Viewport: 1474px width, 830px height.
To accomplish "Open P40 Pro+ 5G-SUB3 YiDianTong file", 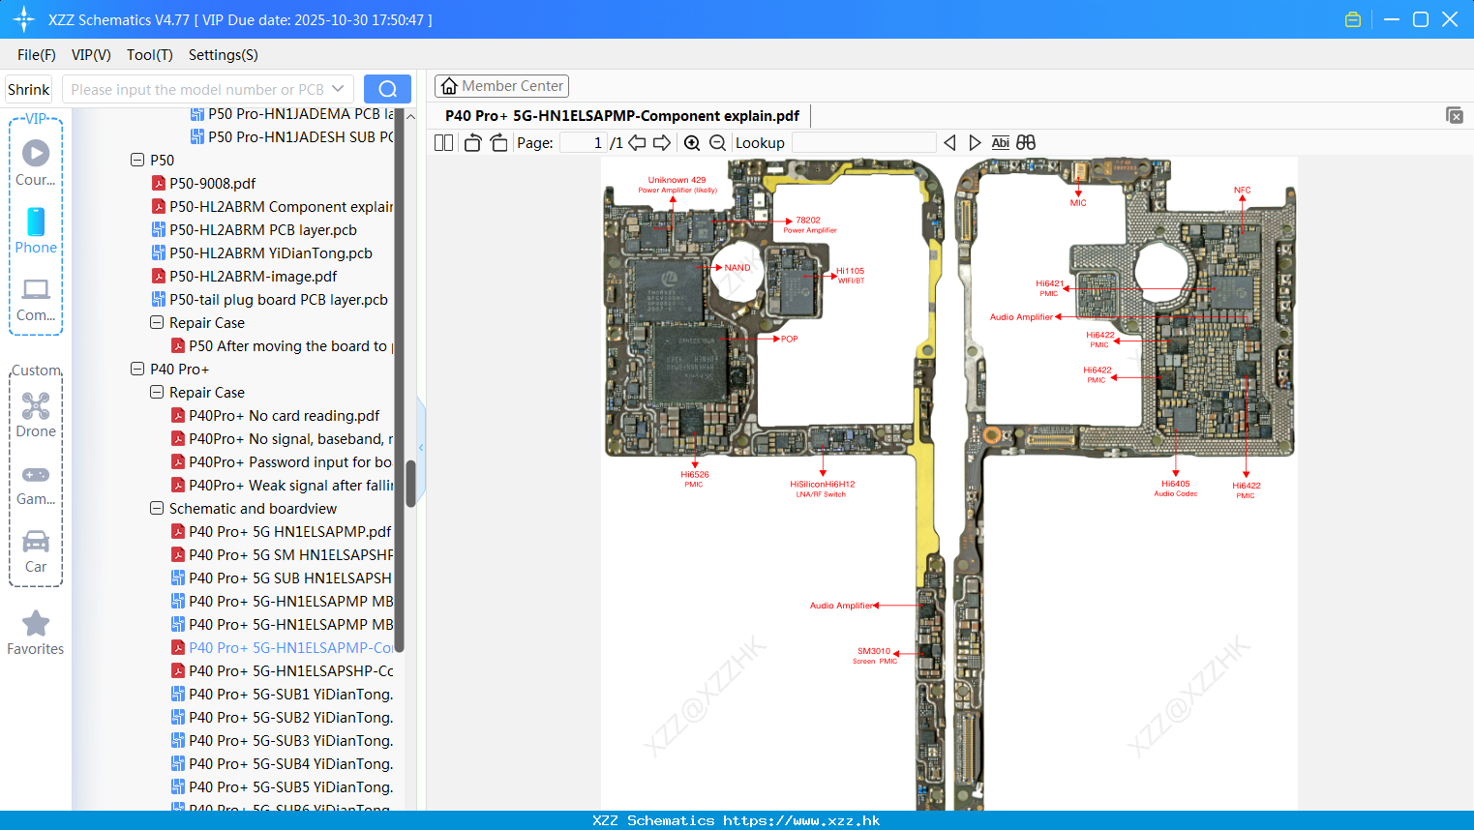I will pos(283,740).
